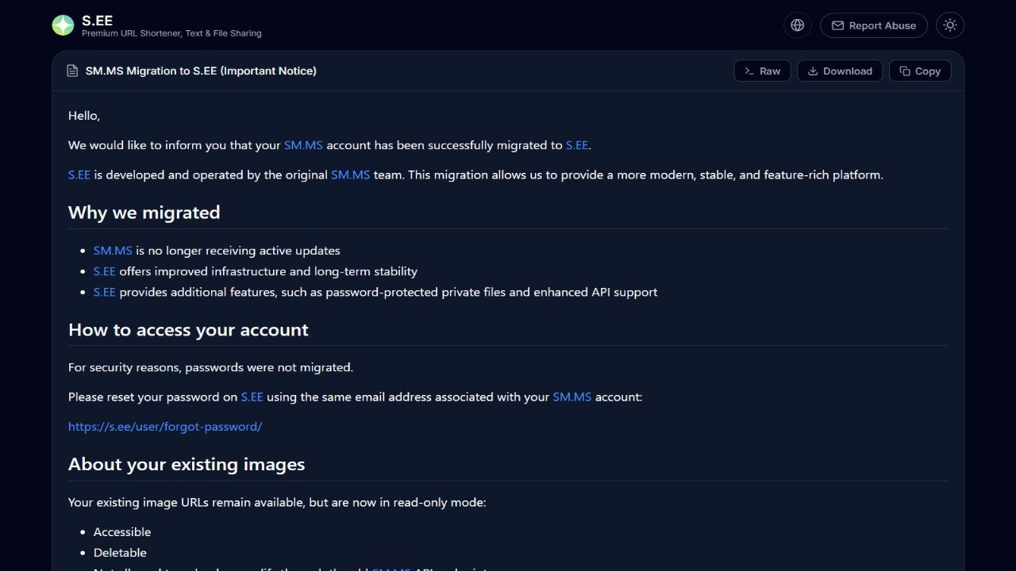
Task: Click the S.EE star logo icon
Action: (x=63, y=25)
